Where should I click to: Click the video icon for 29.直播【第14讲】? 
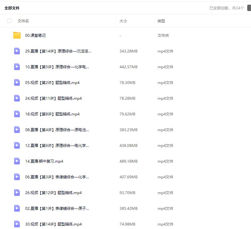pyautogui.click(x=17, y=51)
